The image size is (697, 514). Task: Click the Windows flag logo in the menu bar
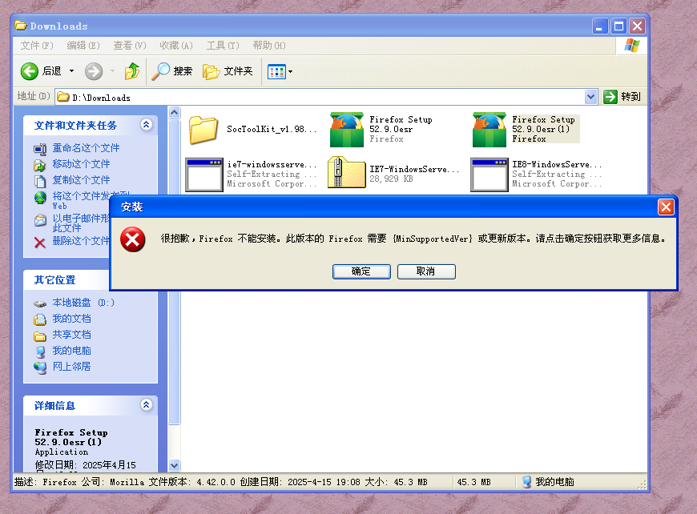pyautogui.click(x=631, y=46)
